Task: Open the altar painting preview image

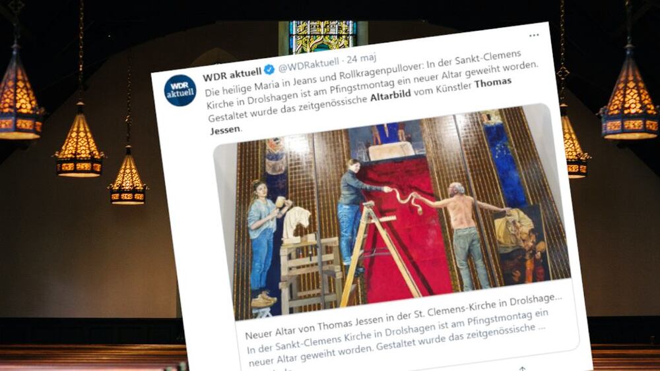Action: pos(392,212)
